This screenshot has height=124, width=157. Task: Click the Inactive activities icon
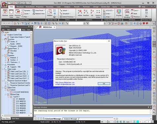click(86, 13)
